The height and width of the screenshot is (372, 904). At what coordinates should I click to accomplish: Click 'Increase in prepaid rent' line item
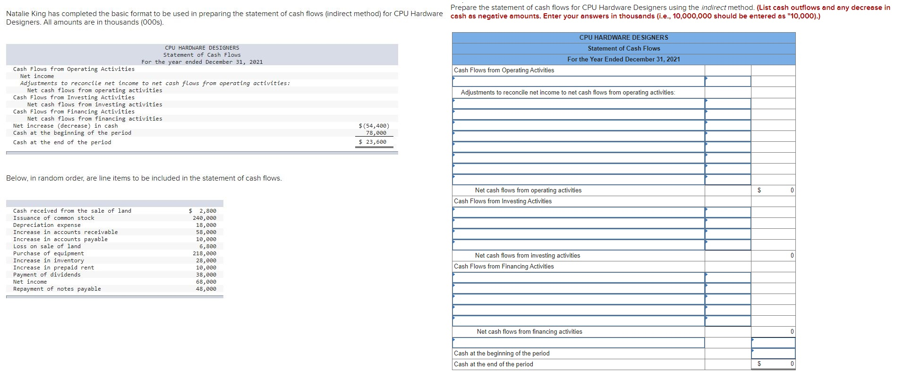54,268
